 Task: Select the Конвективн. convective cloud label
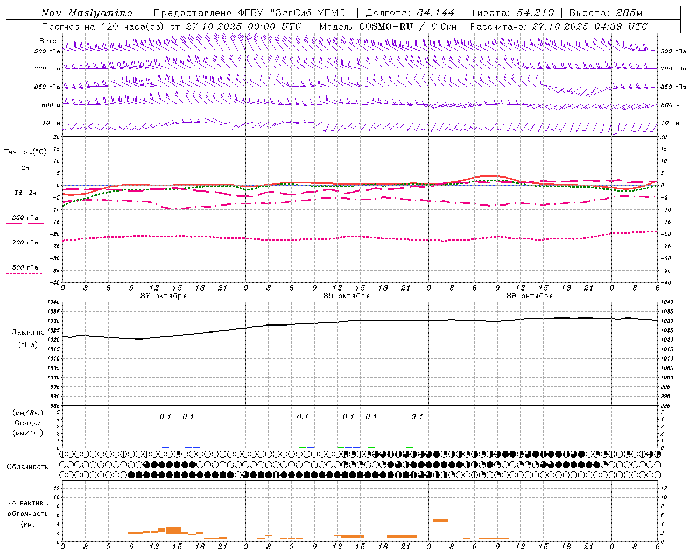coord(27,503)
